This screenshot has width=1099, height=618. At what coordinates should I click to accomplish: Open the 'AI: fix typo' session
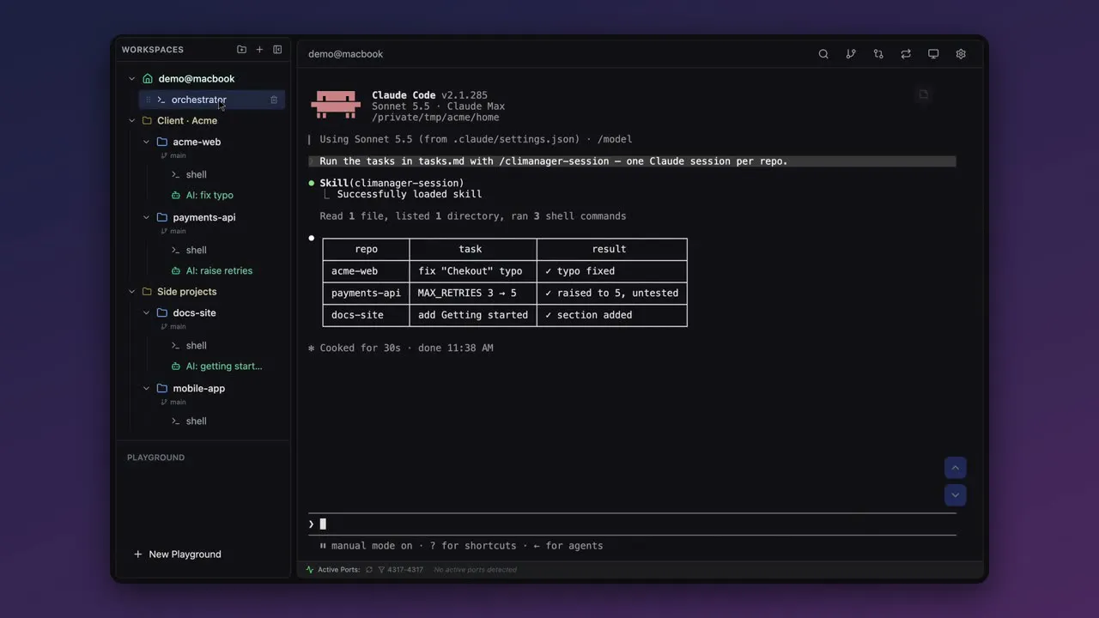pyautogui.click(x=209, y=195)
